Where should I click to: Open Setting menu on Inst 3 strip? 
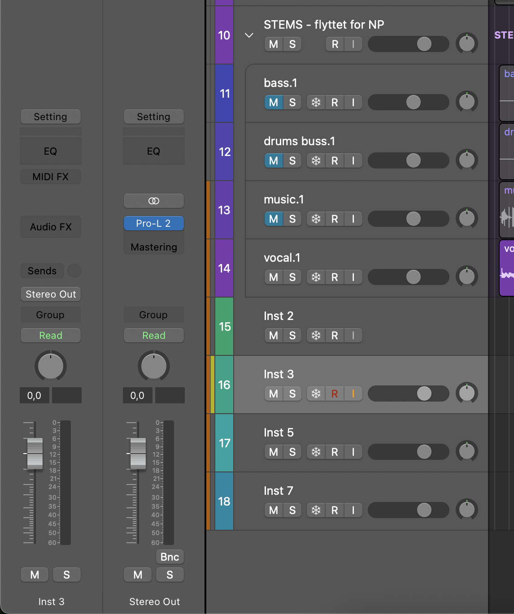click(x=51, y=117)
